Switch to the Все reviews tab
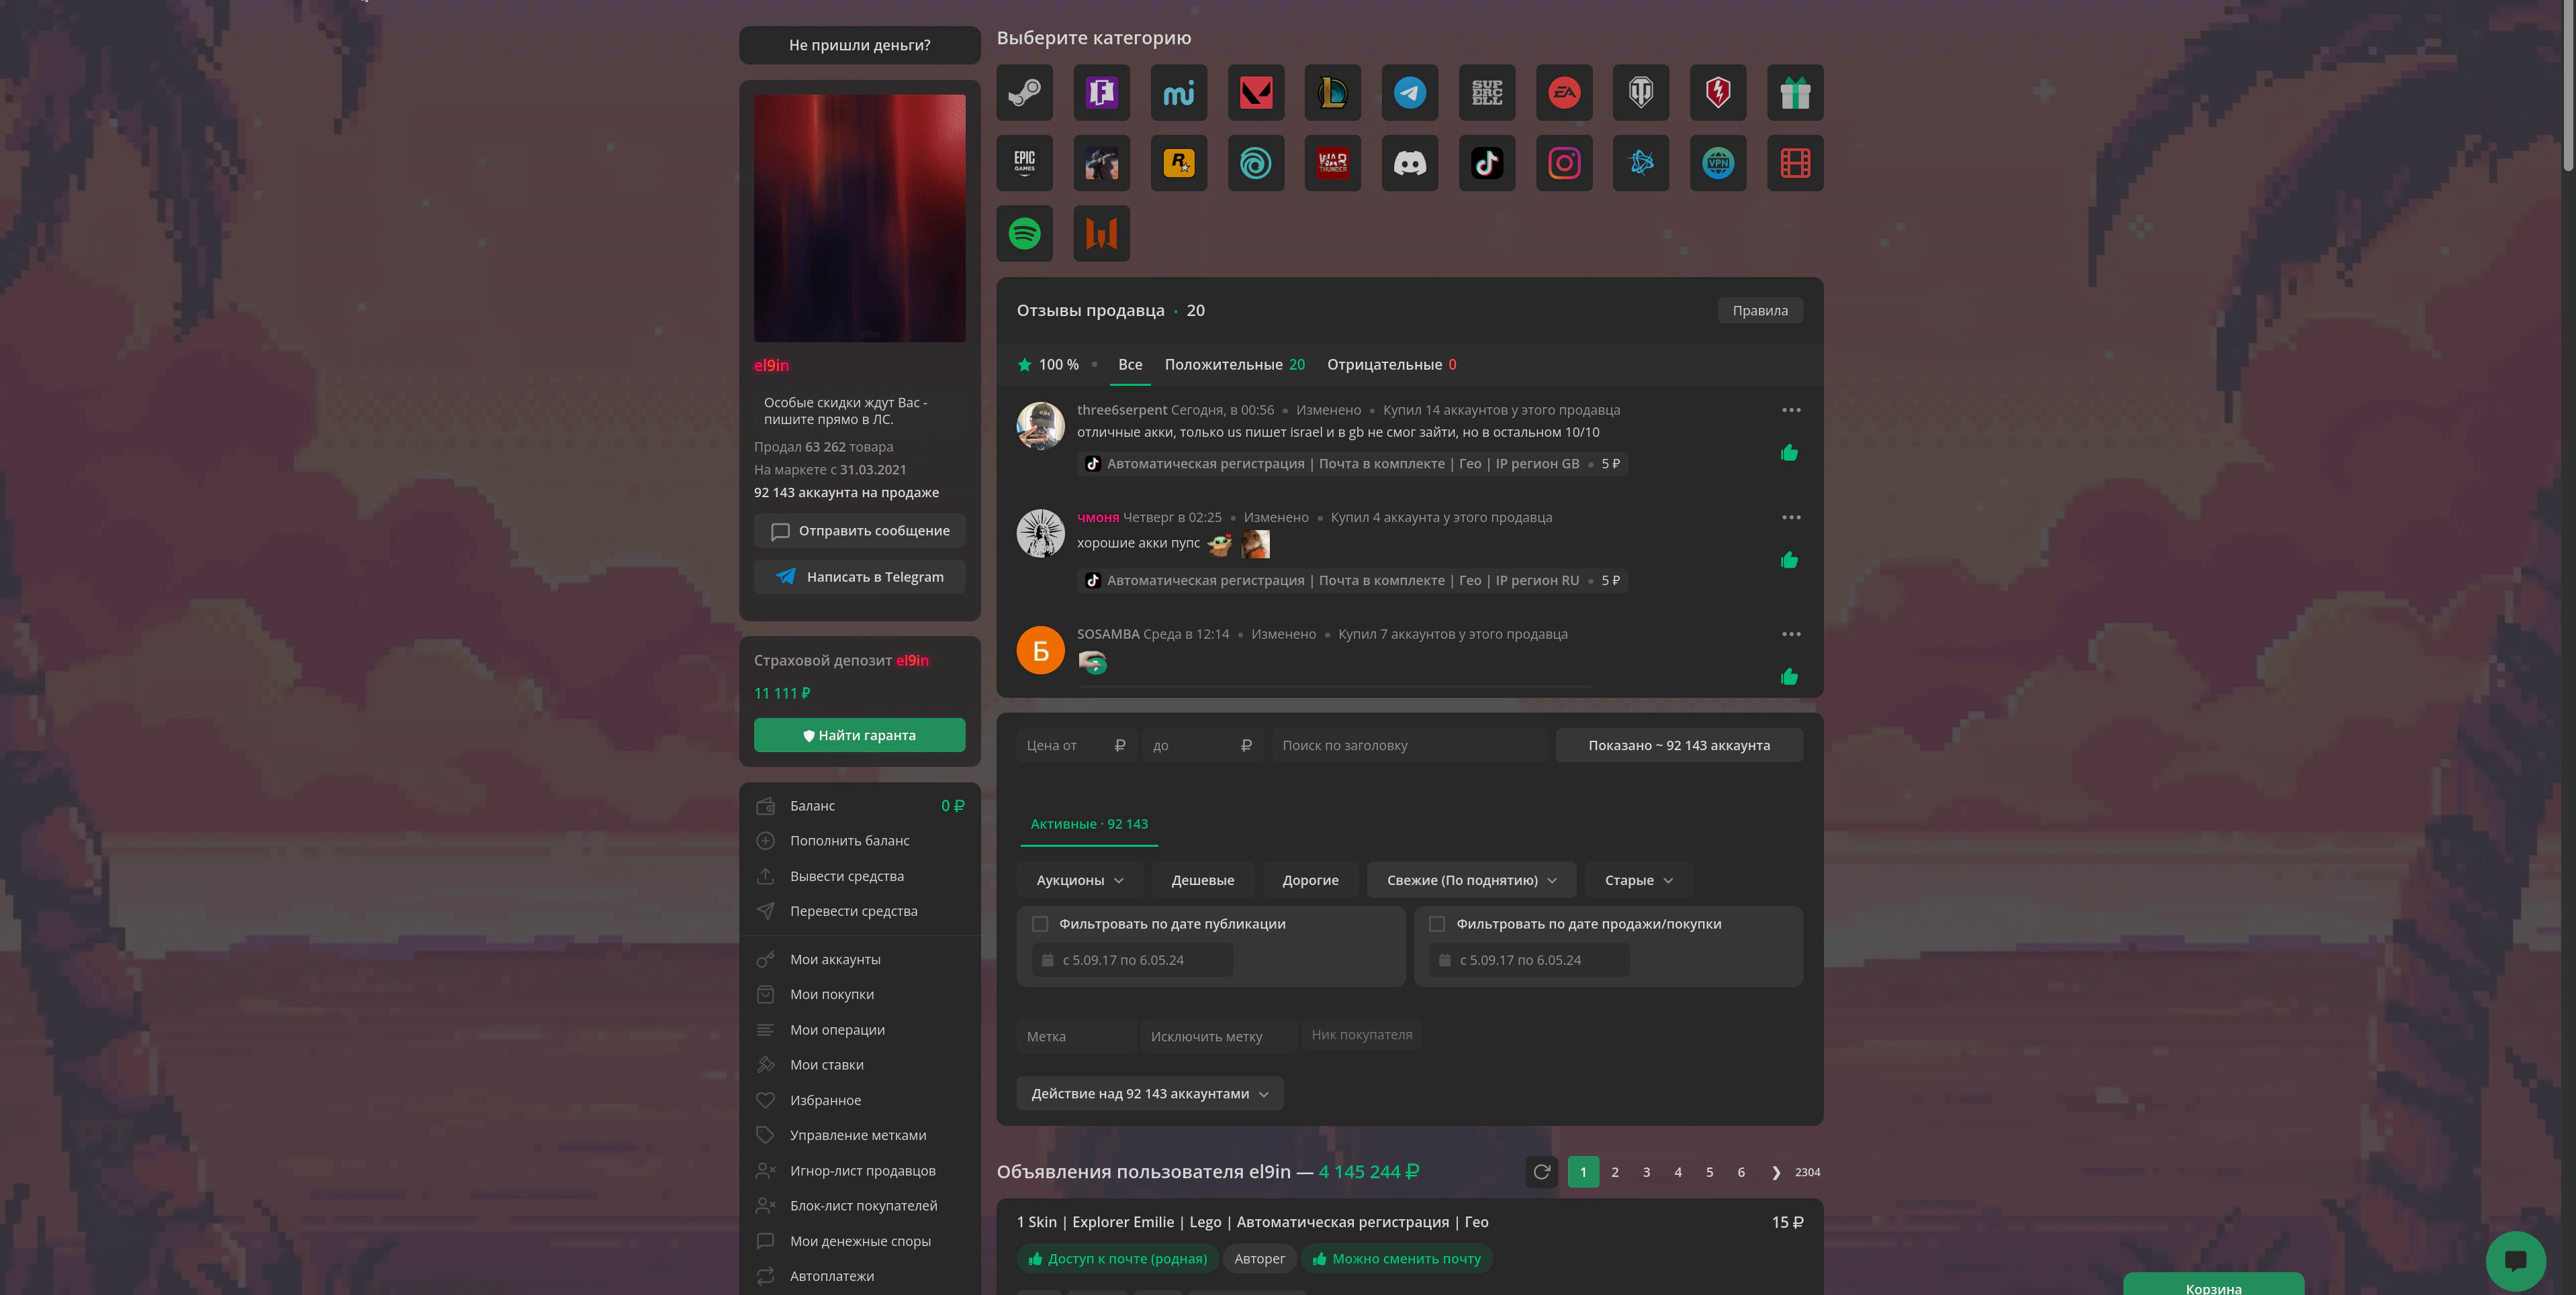This screenshot has width=2576, height=1295. (x=1130, y=365)
